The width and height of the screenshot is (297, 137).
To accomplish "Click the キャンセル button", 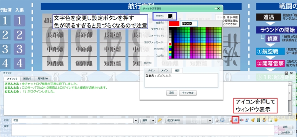I will click(x=188, y=93).
